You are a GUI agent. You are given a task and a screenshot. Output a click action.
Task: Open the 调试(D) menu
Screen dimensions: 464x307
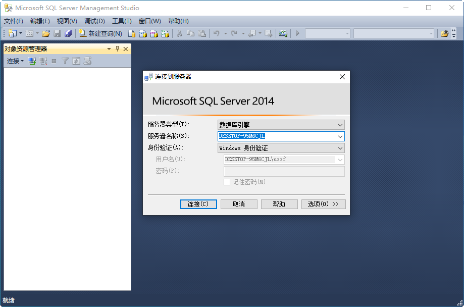click(x=94, y=21)
